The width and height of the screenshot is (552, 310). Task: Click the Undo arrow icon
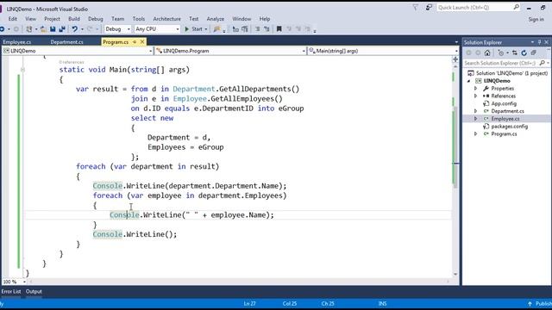[x=75, y=29]
